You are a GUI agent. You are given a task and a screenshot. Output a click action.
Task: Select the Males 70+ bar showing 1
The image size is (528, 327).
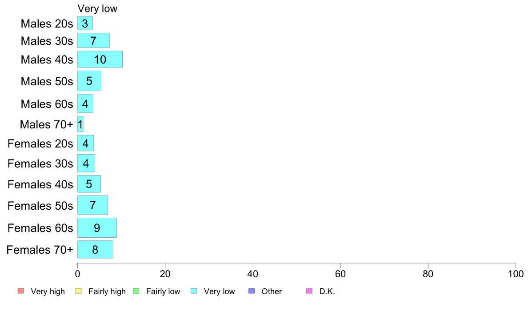coord(80,124)
